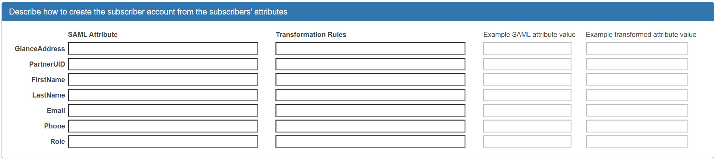Select Email example SAML attribute value box
This screenshot has height=160, width=715.
click(x=527, y=110)
